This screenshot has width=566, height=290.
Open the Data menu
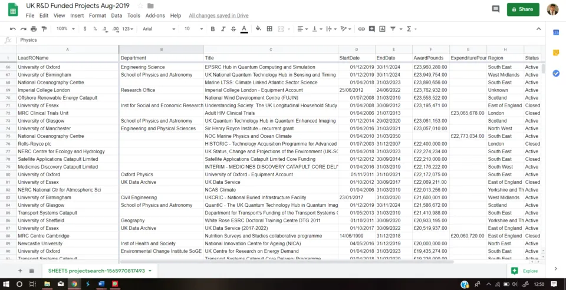pos(117,15)
